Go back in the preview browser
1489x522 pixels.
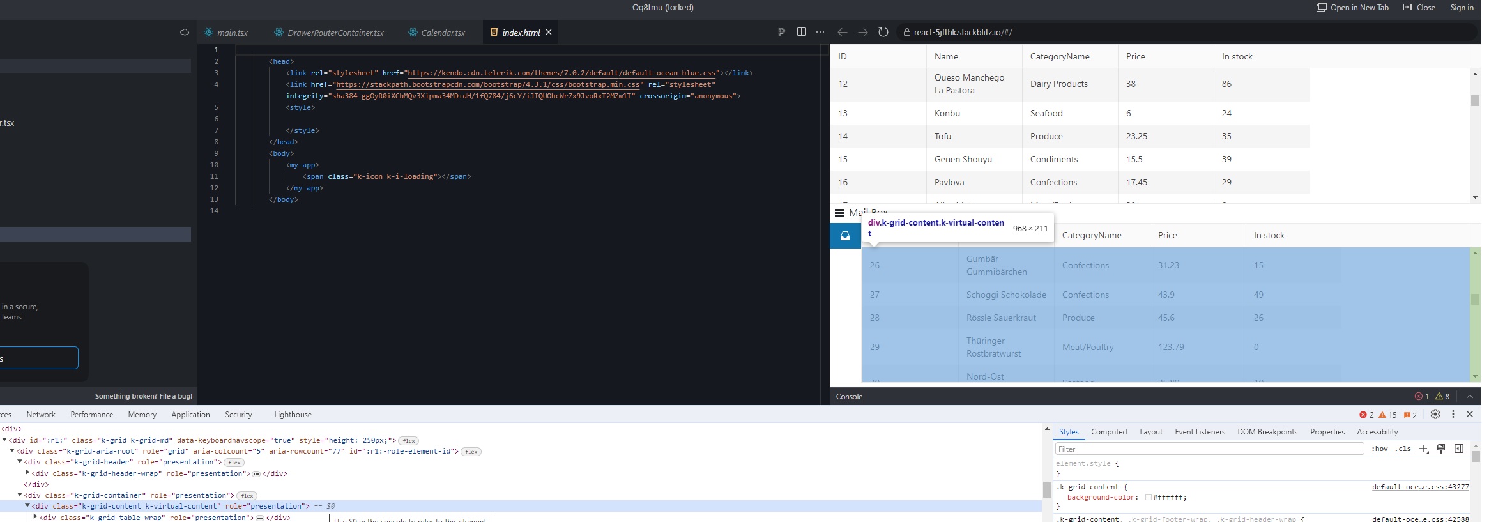pos(842,32)
